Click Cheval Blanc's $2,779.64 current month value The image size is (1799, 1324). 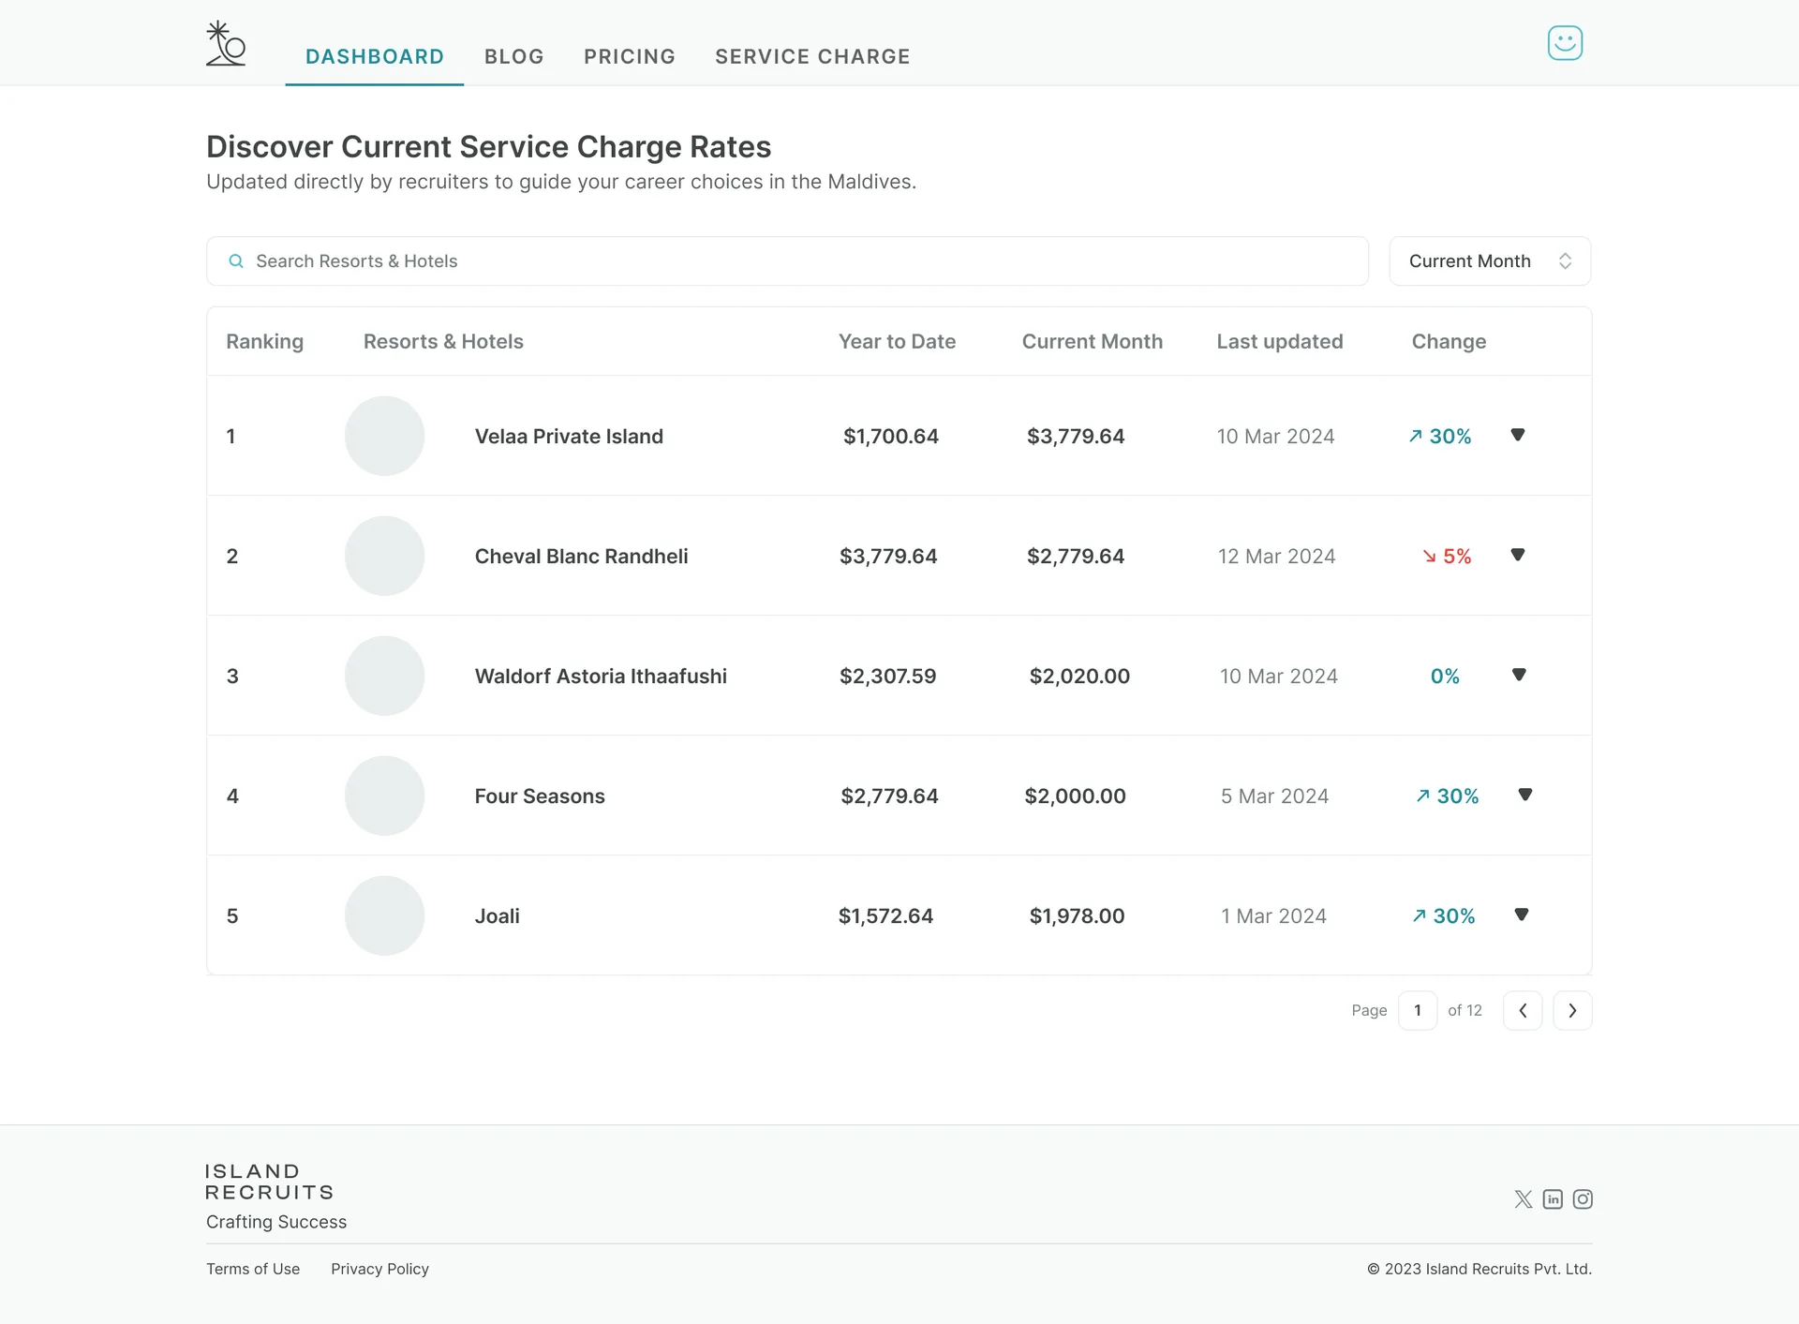click(x=1076, y=556)
